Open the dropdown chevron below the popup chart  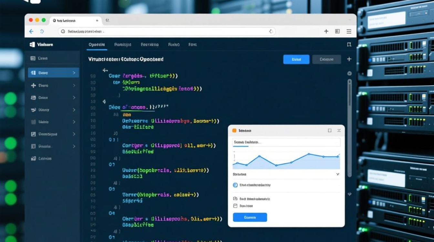338,174
